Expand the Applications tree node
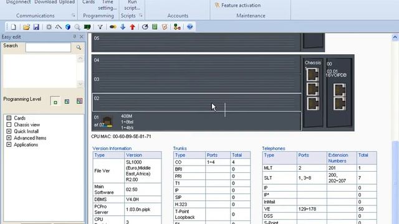The height and width of the screenshot is (224, 399). pos(9,144)
